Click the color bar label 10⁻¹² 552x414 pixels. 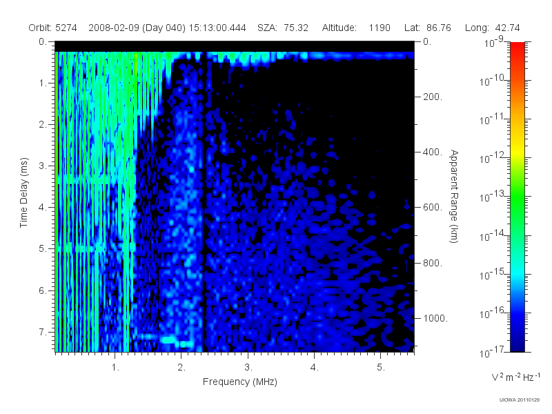[492, 158]
